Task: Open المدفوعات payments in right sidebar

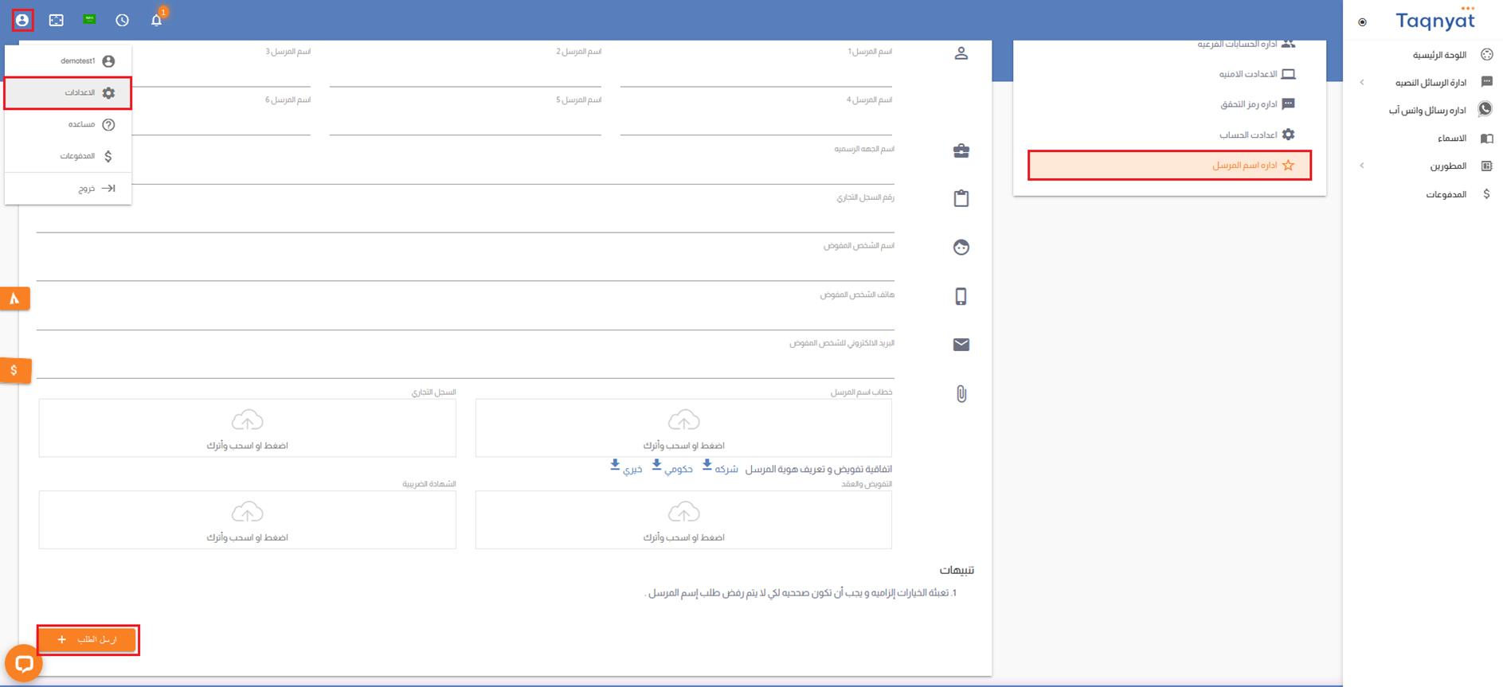Action: 1446,194
